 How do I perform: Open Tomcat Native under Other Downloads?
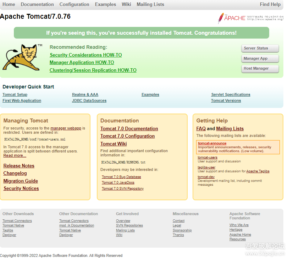coord(13,225)
